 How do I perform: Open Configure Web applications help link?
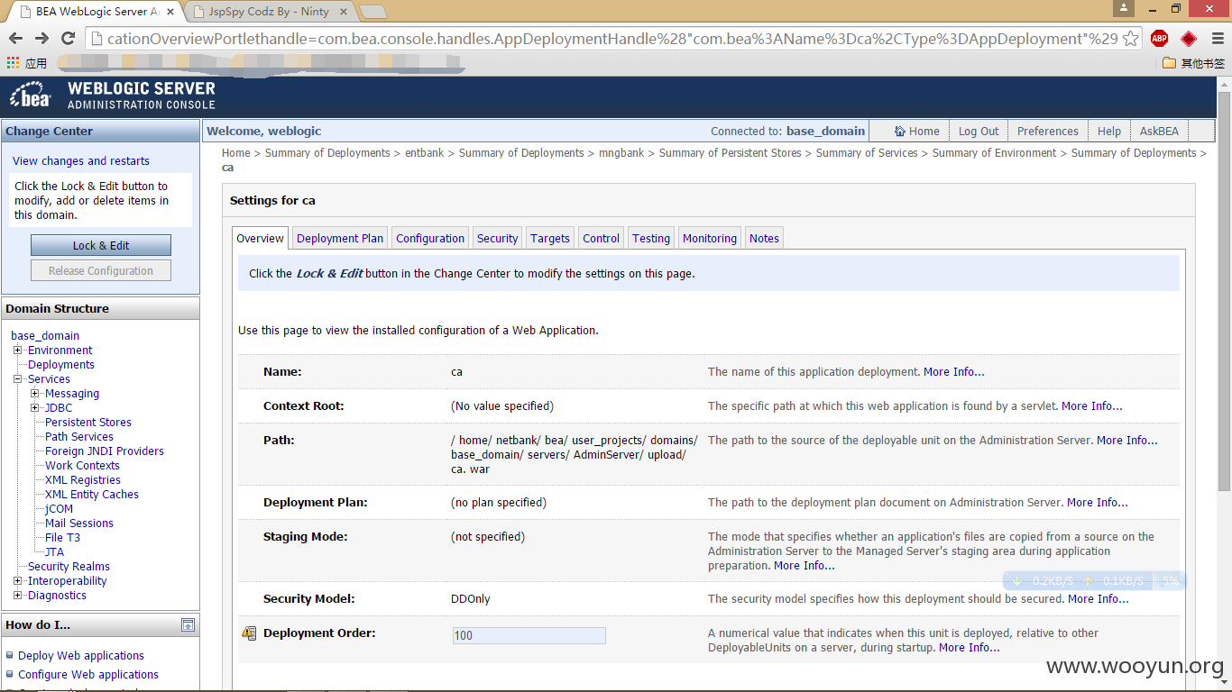(x=88, y=674)
